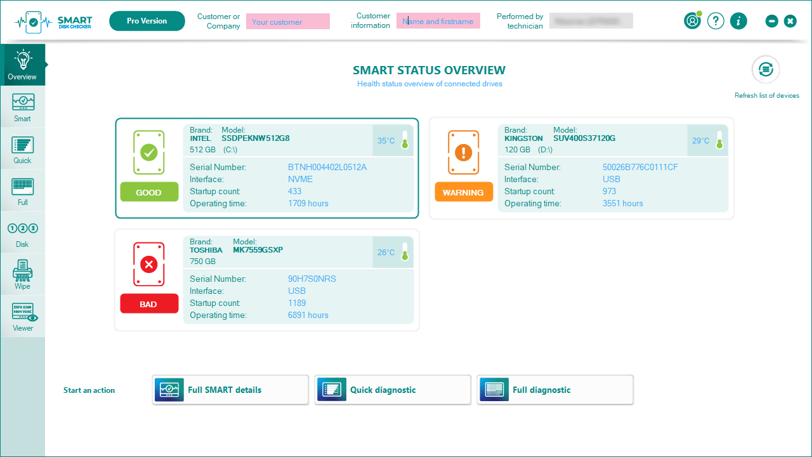
Task: Click the Pro Version button
Action: pyautogui.click(x=147, y=21)
